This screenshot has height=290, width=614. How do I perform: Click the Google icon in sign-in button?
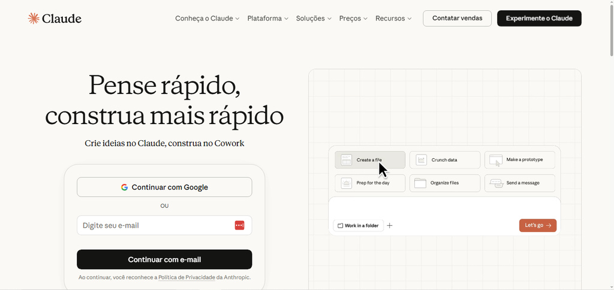(125, 187)
